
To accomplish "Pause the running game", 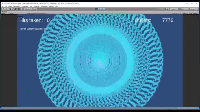I will point(100,9).
